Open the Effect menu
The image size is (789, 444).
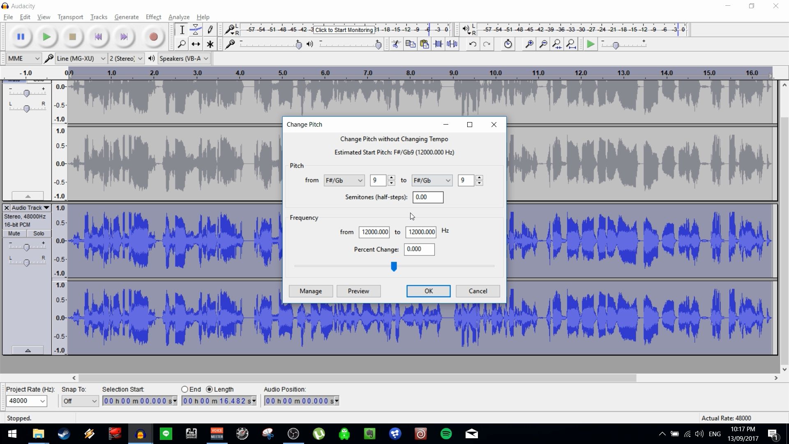click(153, 17)
